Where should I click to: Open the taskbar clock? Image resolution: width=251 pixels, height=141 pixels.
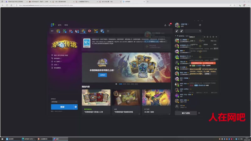point(247,139)
